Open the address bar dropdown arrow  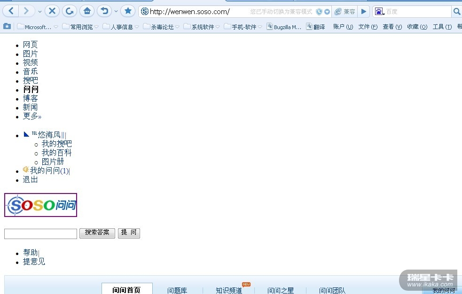click(327, 12)
